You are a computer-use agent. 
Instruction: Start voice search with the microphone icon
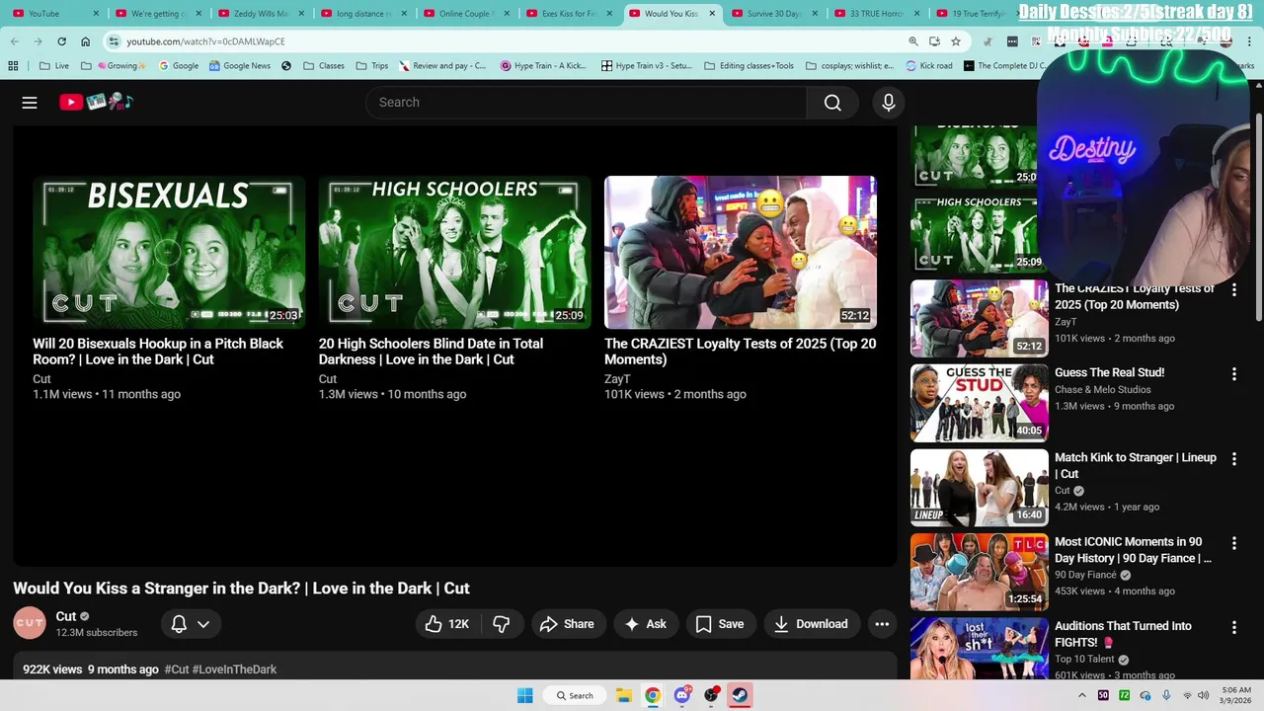pos(888,103)
